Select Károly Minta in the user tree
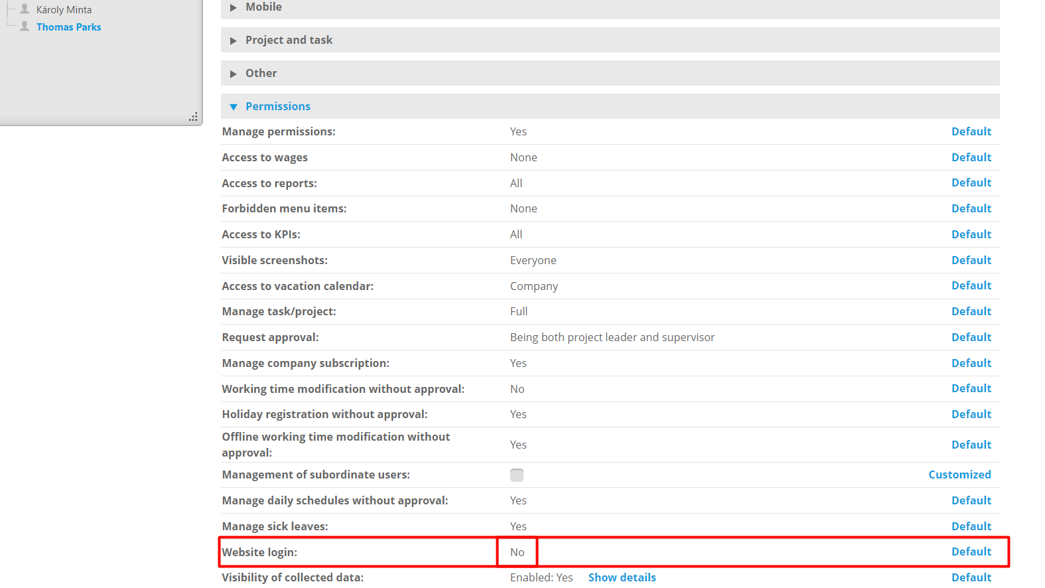 point(64,10)
